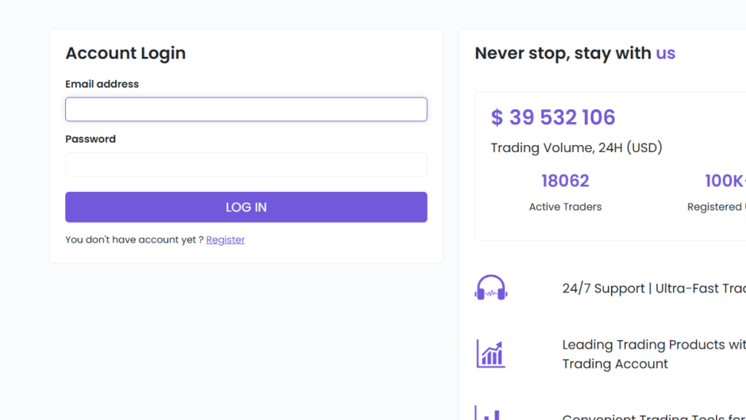Screen dimensions: 746x420
Task: Focus the Email address input field
Action: 246,109
